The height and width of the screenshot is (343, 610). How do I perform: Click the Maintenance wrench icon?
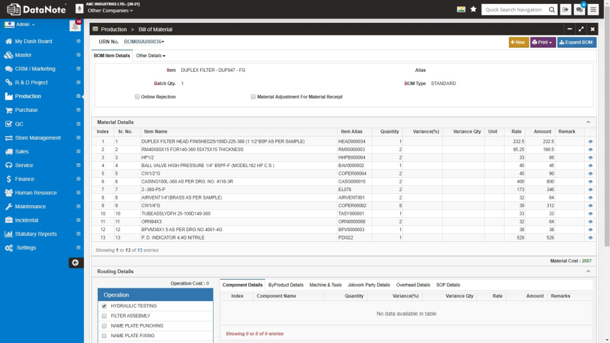tap(8, 206)
